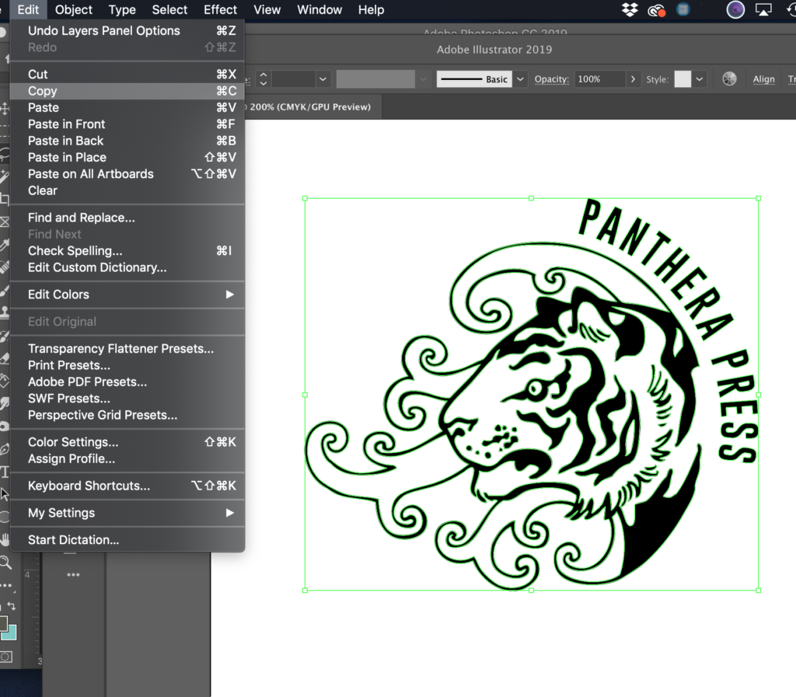Click the drawing mode icon below swatches

tap(5, 657)
